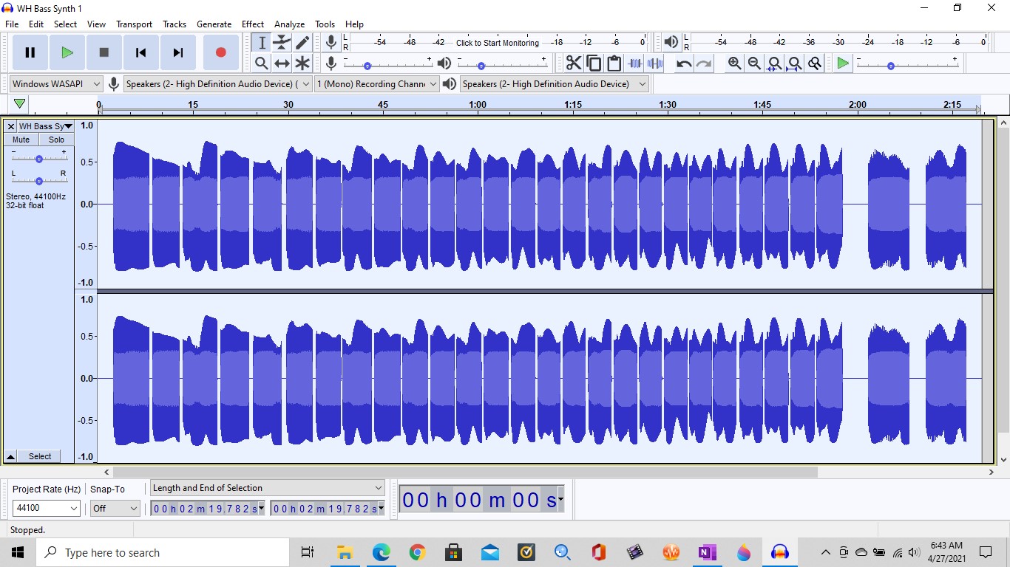Activate the Multi-Tool asterisk icon
Screen dimensions: 1010x567
(x=302, y=63)
